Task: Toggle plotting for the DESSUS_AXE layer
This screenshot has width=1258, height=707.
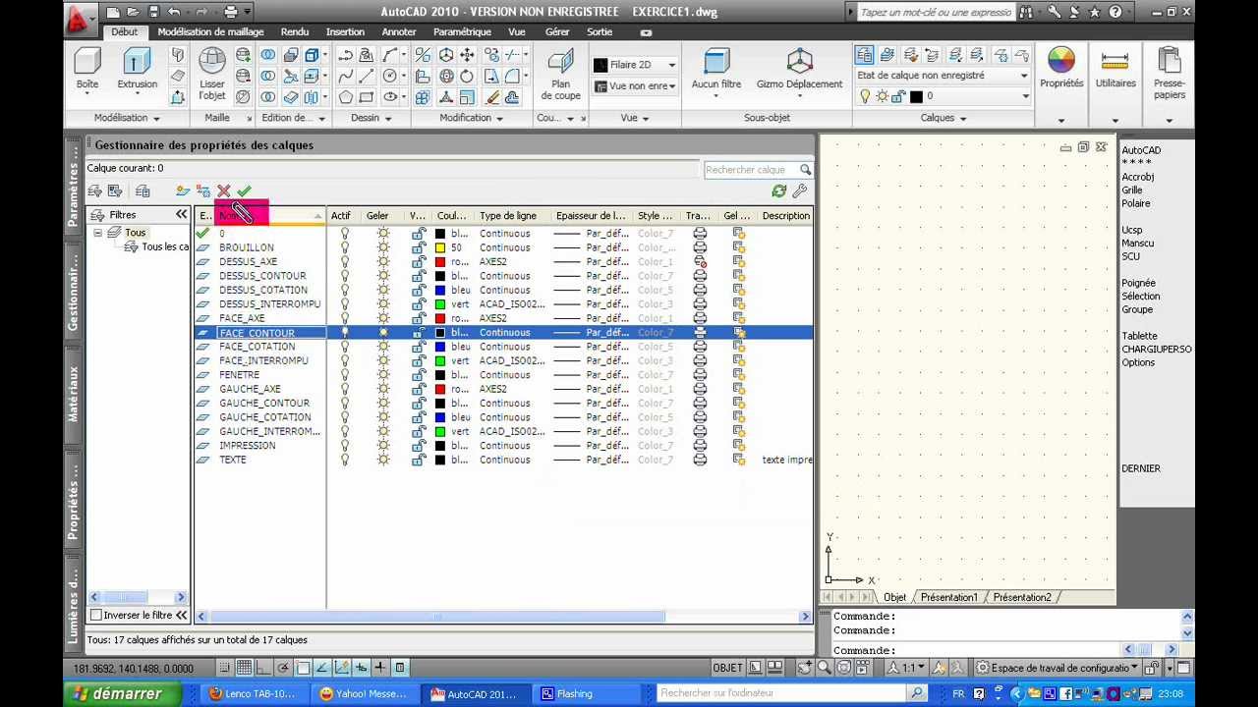Action: (x=700, y=262)
